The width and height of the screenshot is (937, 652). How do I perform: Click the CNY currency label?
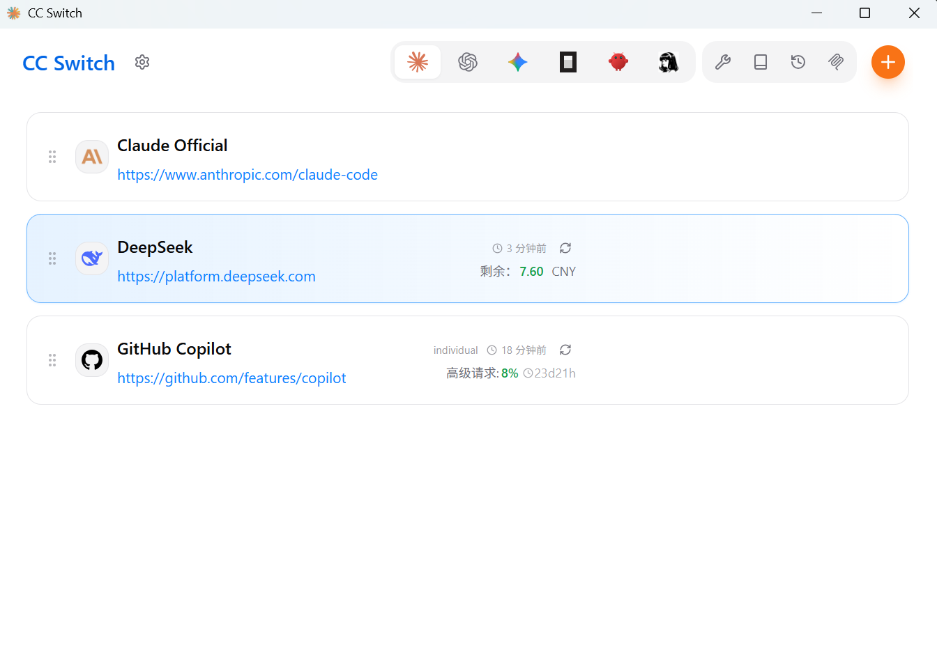(x=564, y=272)
